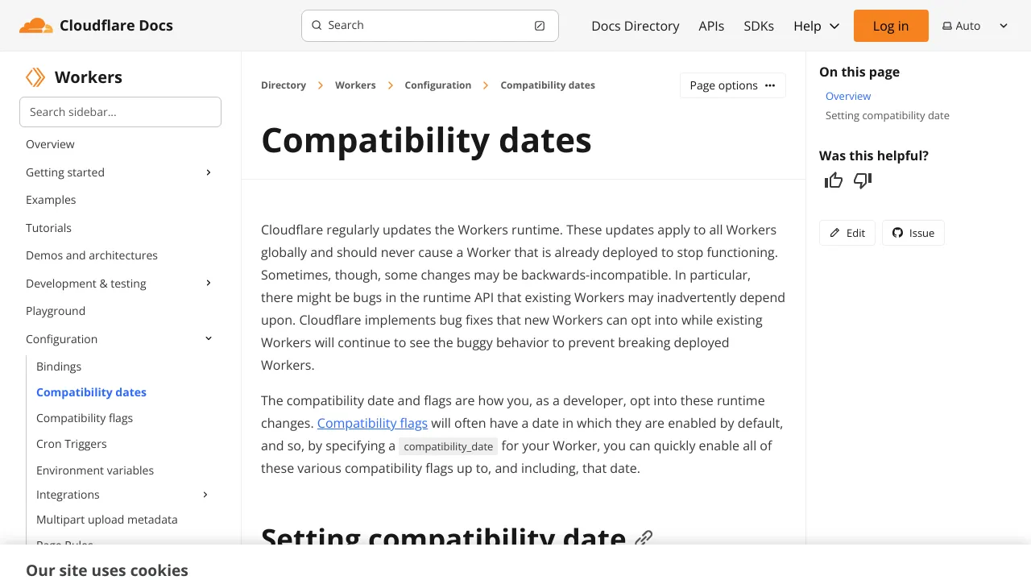The image size is (1031, 580).
Task: Open the Auto theme selector dropdown
Action: [975, 26]
